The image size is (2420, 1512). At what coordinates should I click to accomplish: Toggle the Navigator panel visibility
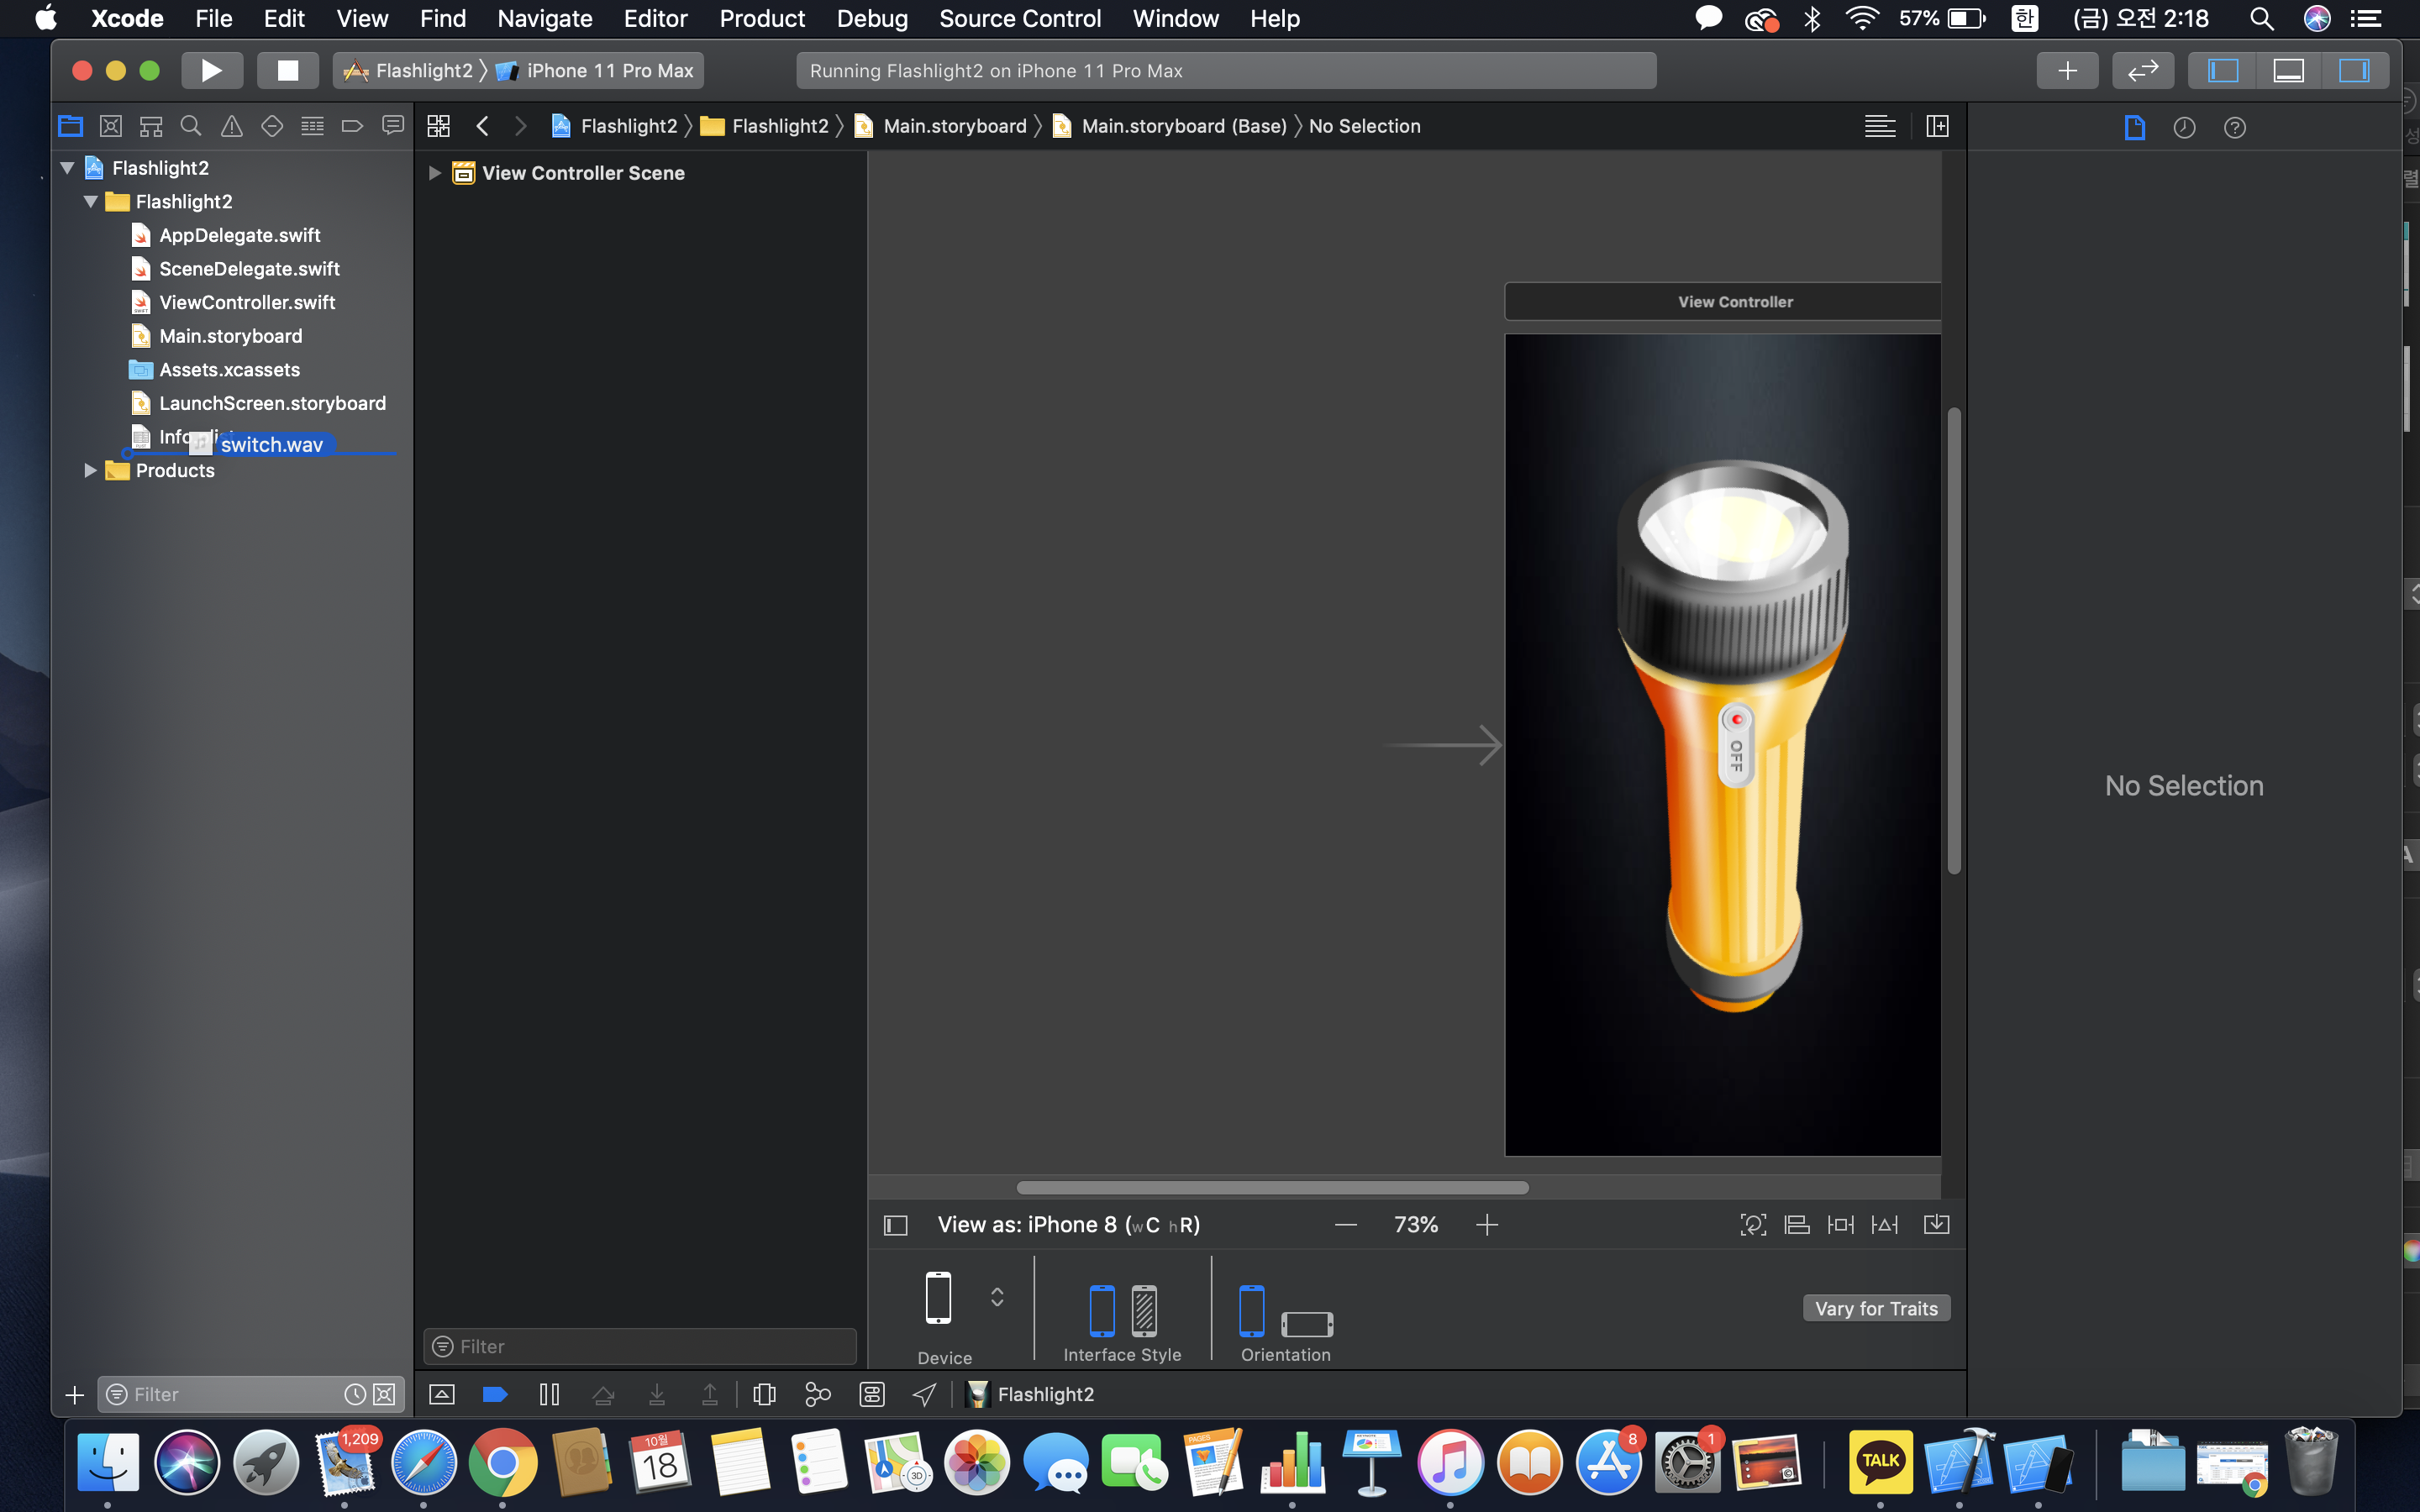click(2222, 70)
